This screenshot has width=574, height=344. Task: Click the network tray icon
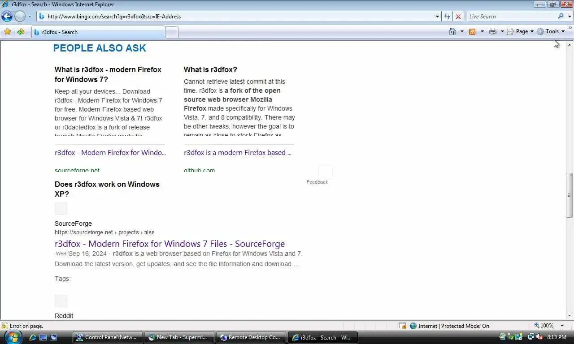[x=531, y=337]
